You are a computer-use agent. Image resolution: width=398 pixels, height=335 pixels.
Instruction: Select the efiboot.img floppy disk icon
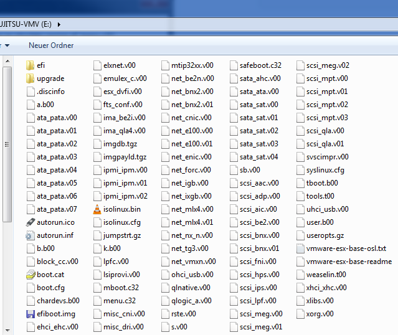coord(31,314)
